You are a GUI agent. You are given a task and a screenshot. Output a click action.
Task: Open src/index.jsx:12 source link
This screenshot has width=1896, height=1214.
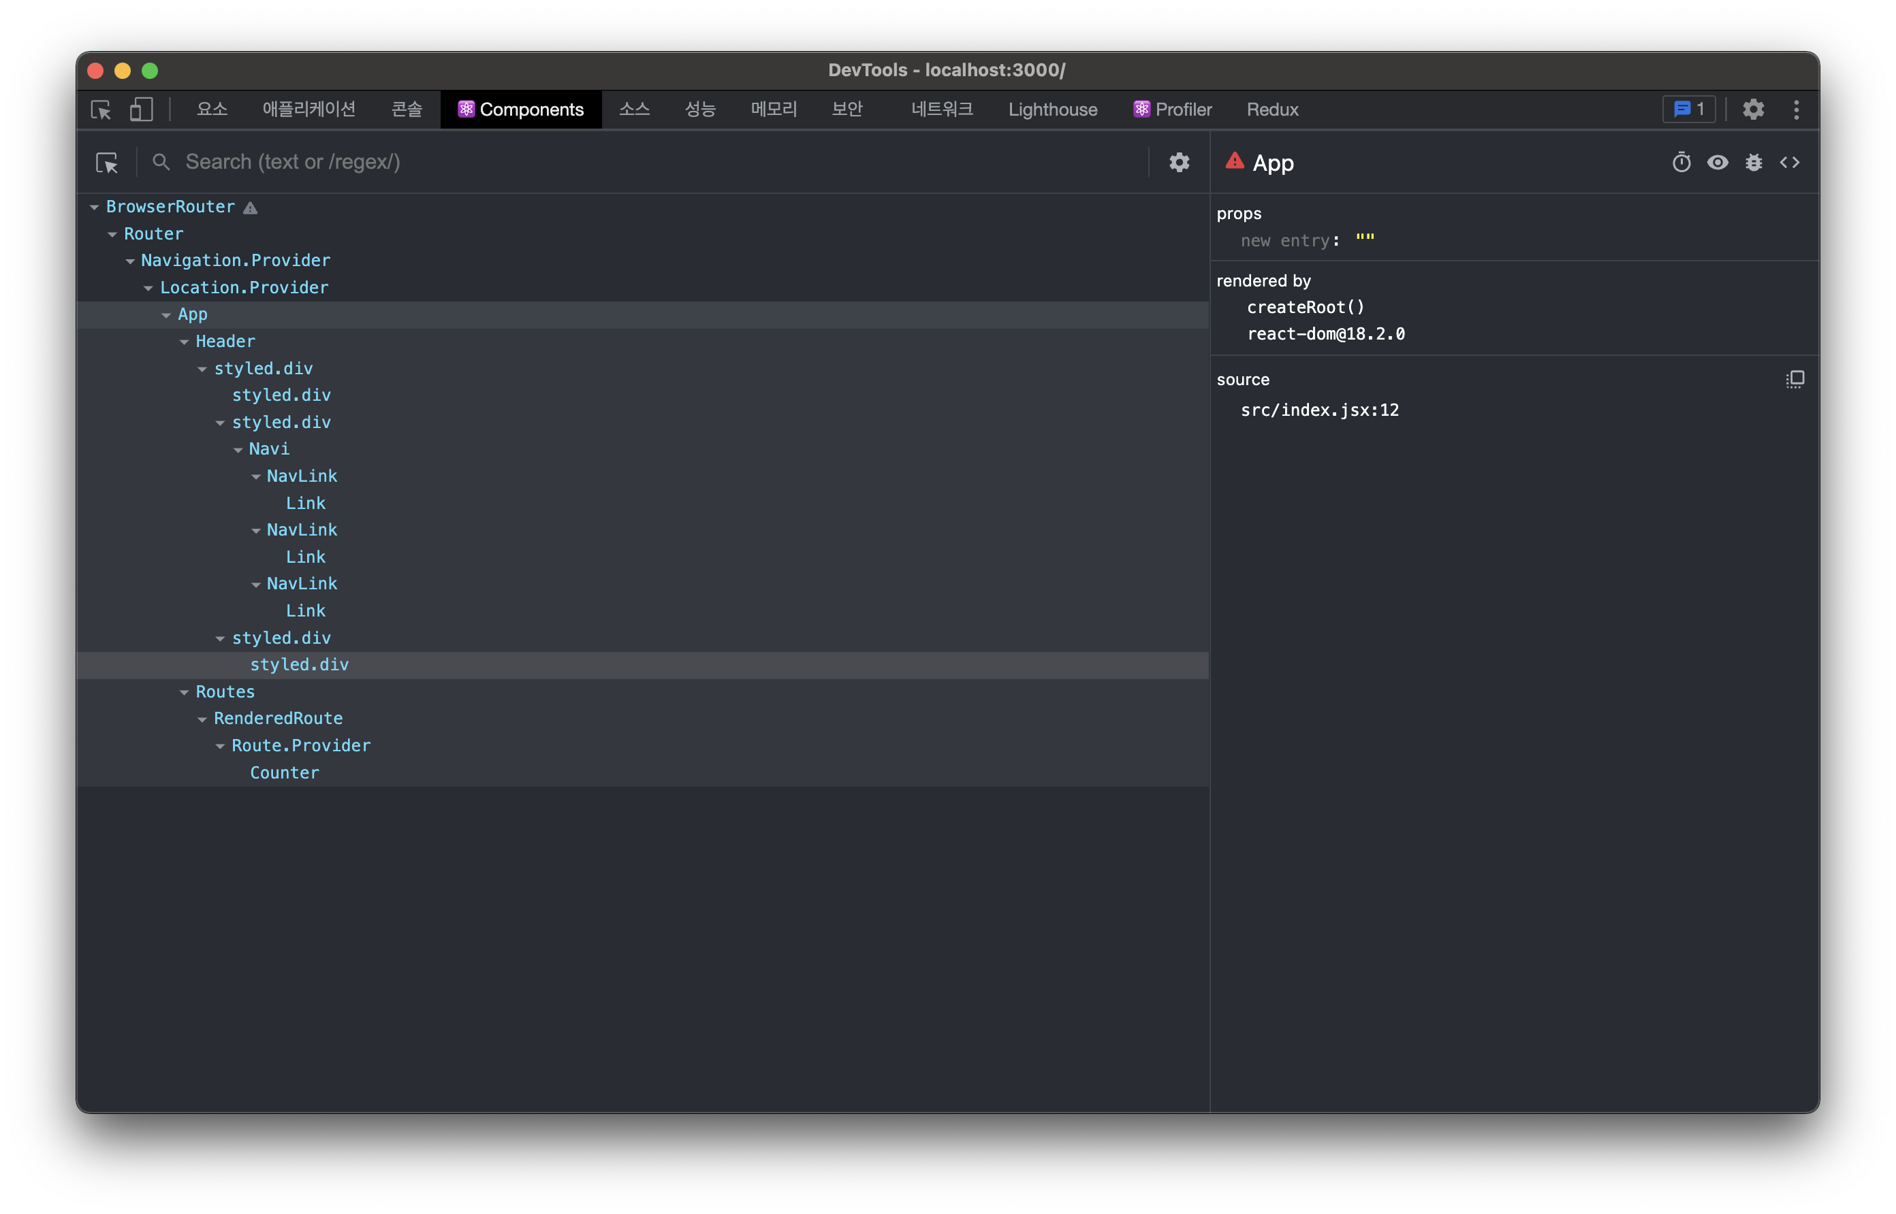1318,410
